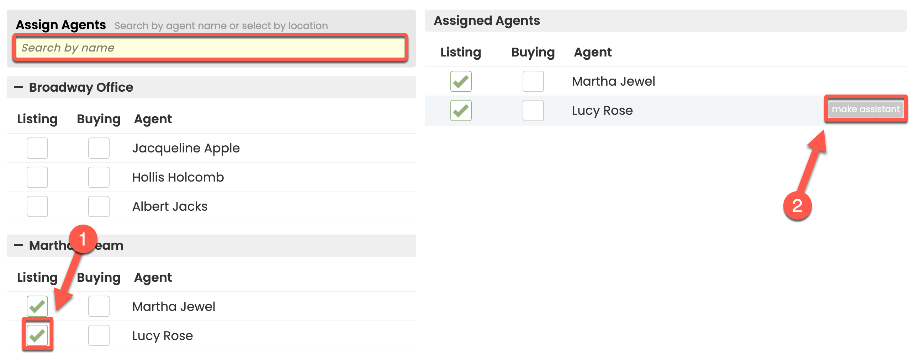Collapse the Martha Team section
This screenshot has height=361, width=915.
pos(18,246)
